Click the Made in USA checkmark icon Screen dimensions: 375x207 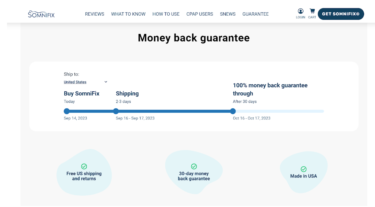pos(303,169)
